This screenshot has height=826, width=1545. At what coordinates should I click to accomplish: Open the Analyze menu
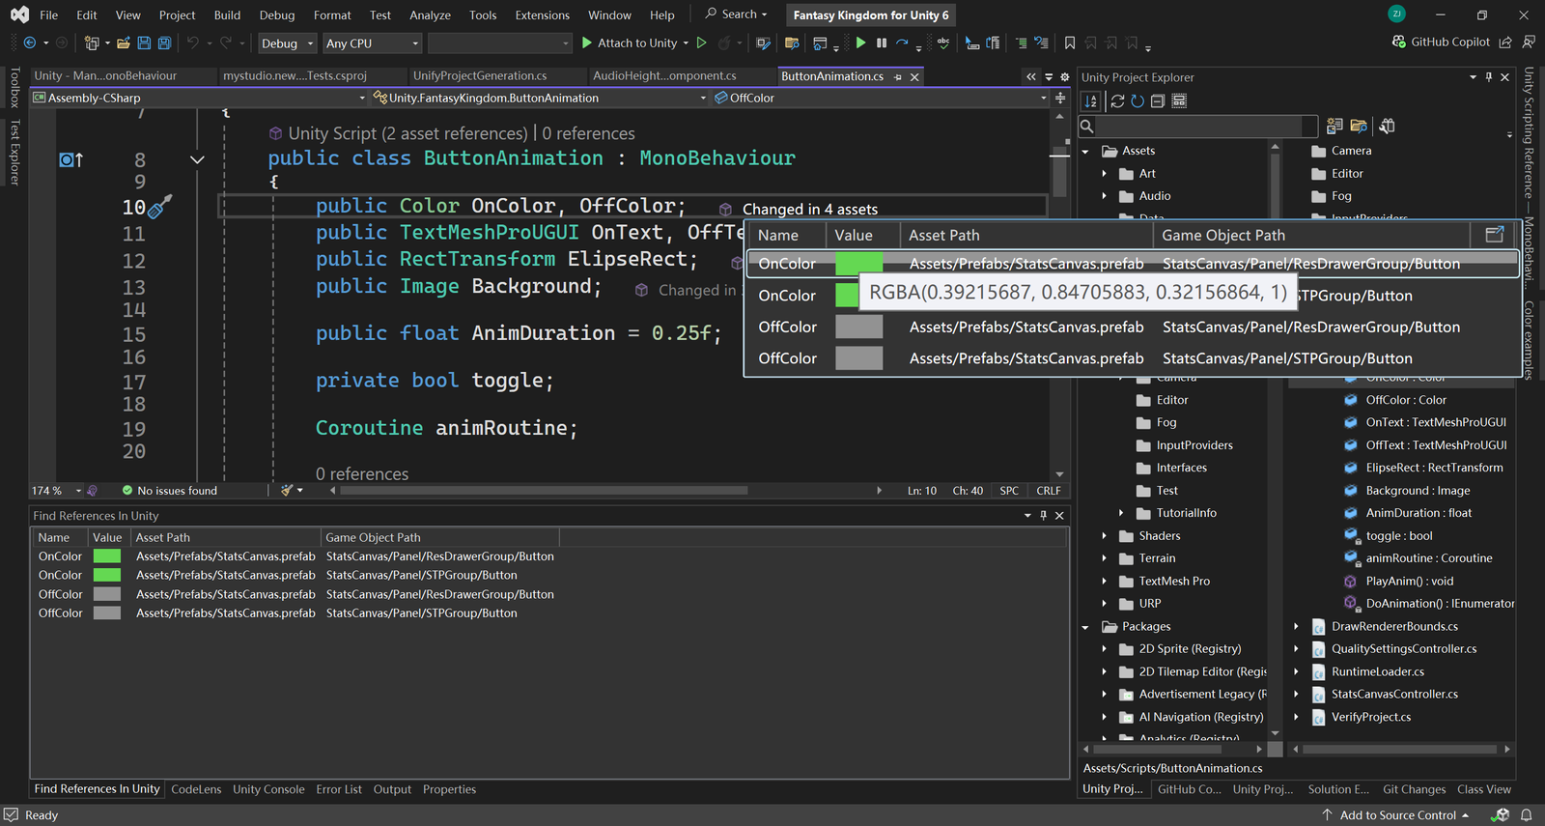(x=430, y=15)
